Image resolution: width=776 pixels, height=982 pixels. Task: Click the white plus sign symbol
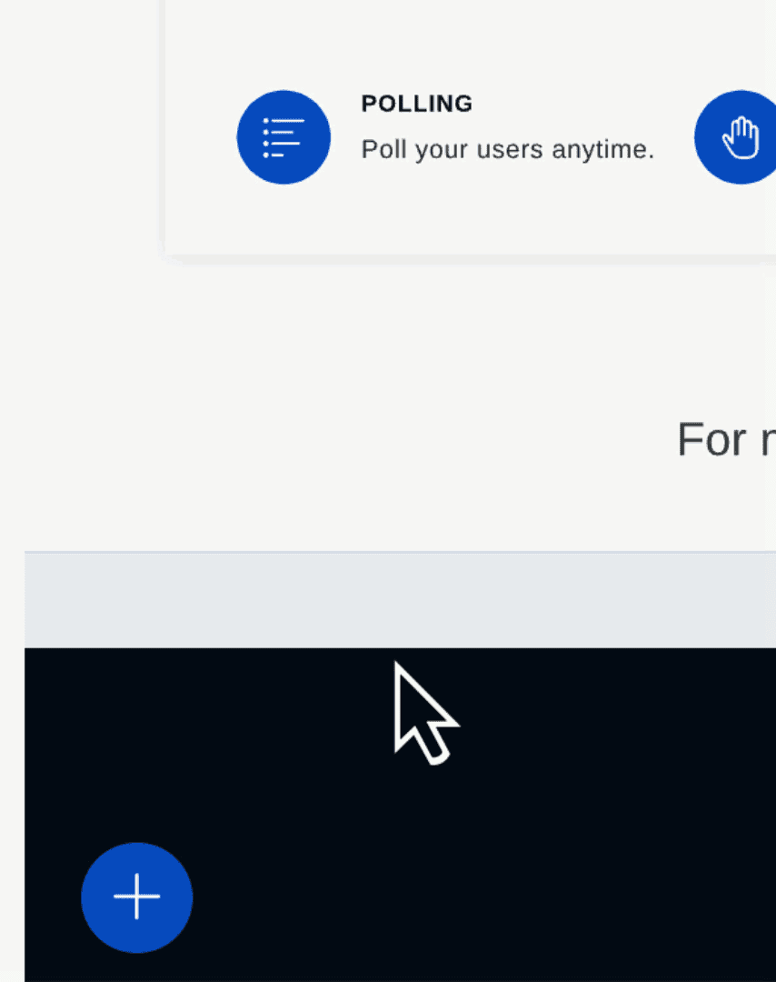point(137,897)
